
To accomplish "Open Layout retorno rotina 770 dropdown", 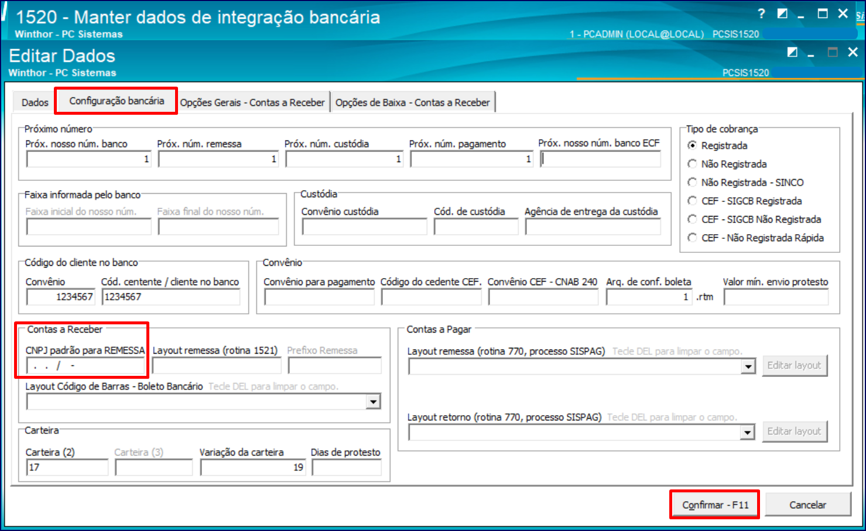I will tap(748, 431).
